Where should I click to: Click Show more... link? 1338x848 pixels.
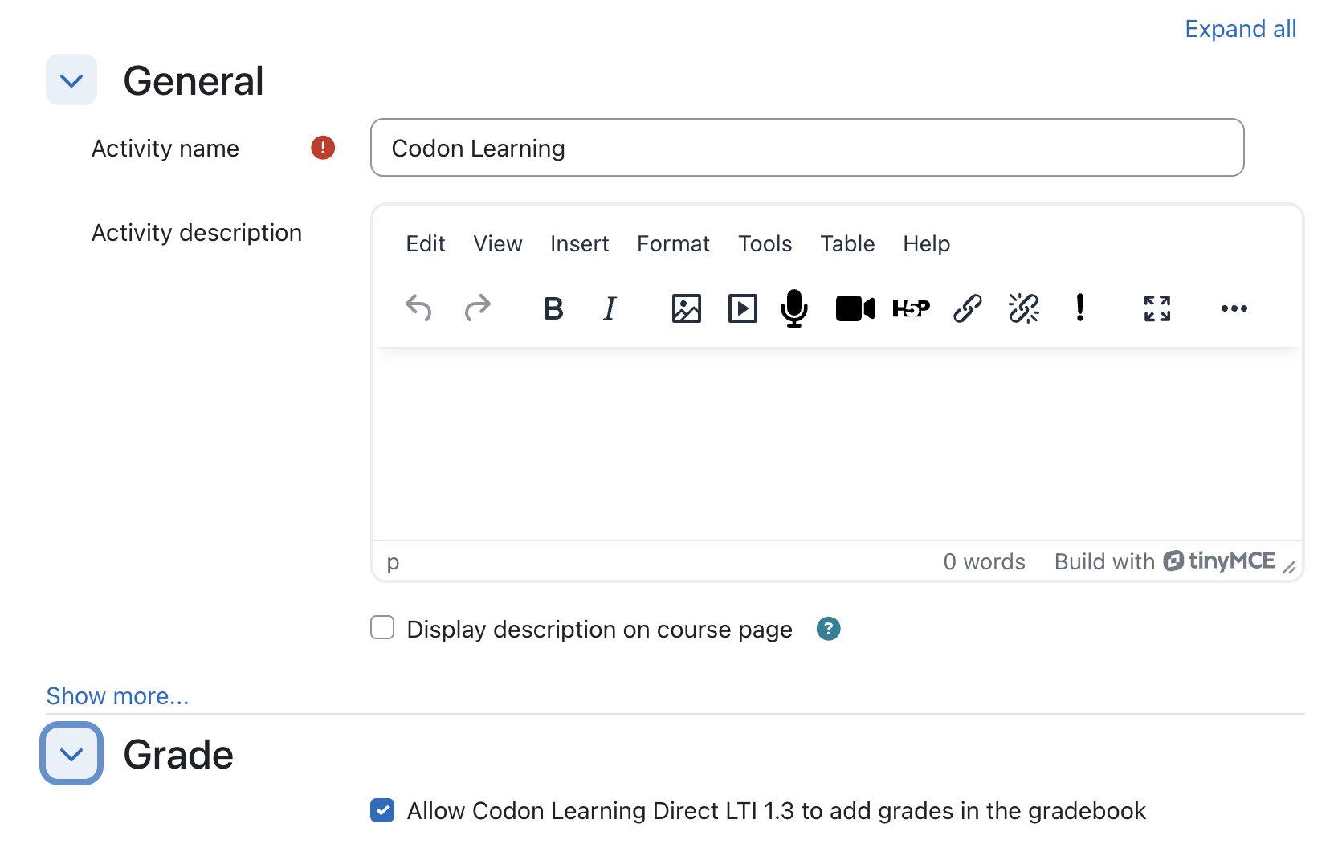pyautogui.click(x=117, y=695)
